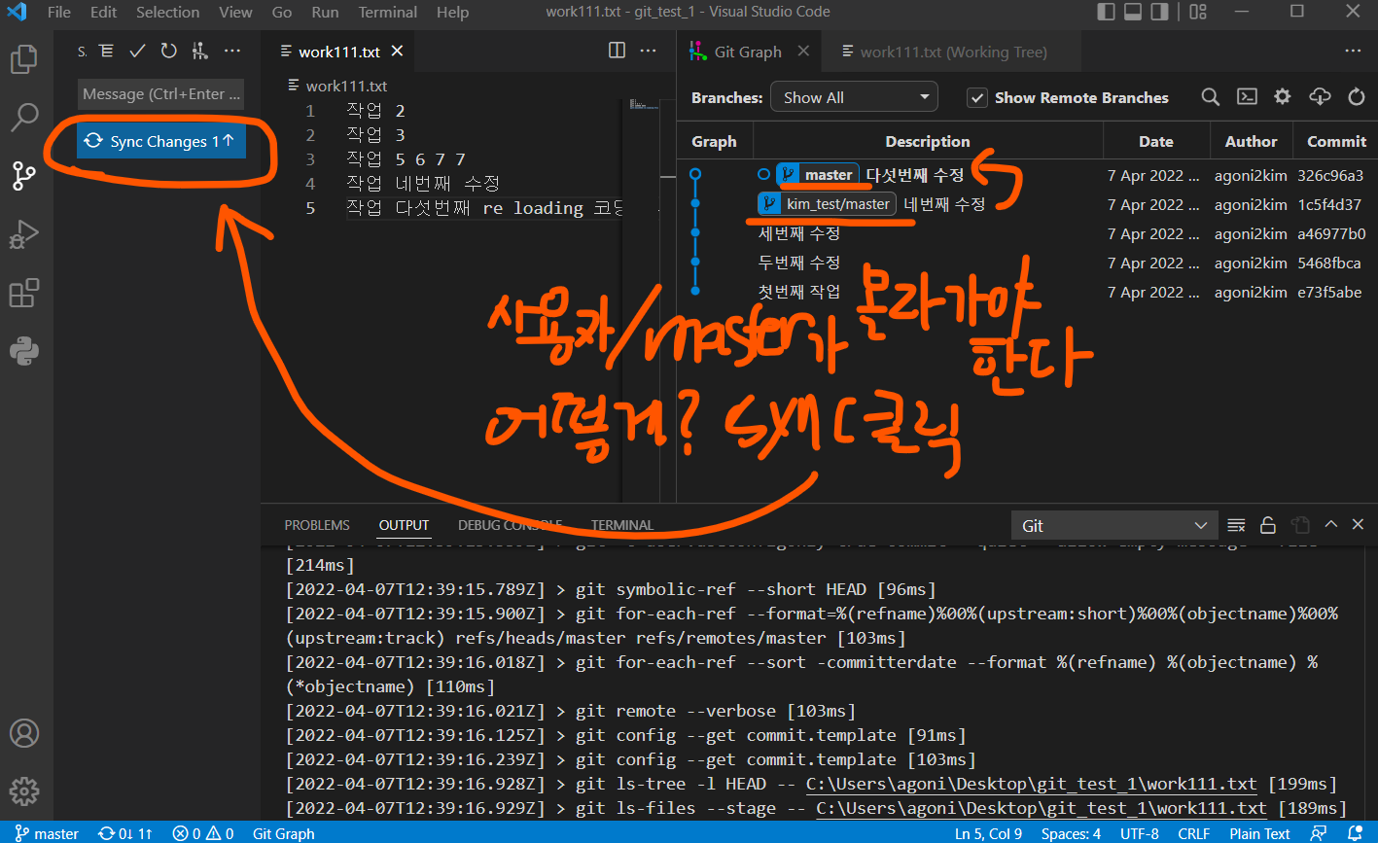Open more actions for work111.txt editor group
This screenshot has width=1378, height=843.
[650, 51]
